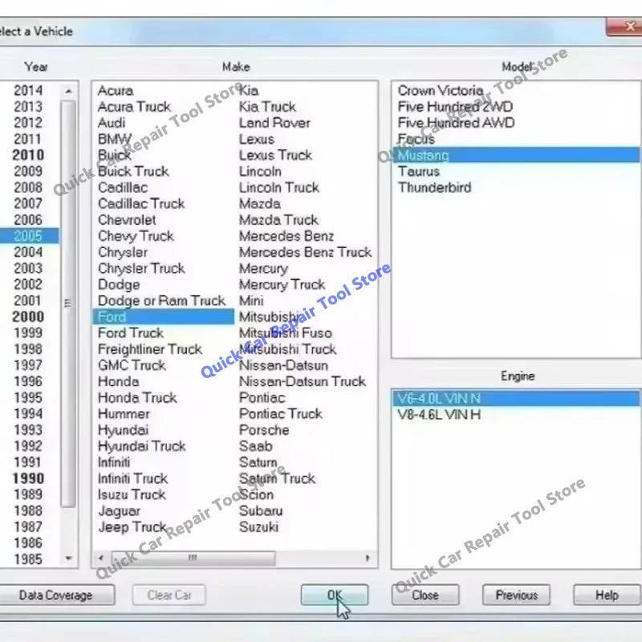The image size is (642, 642).
Task: Select year 2005 in Year list
Action: click(28, 236)
